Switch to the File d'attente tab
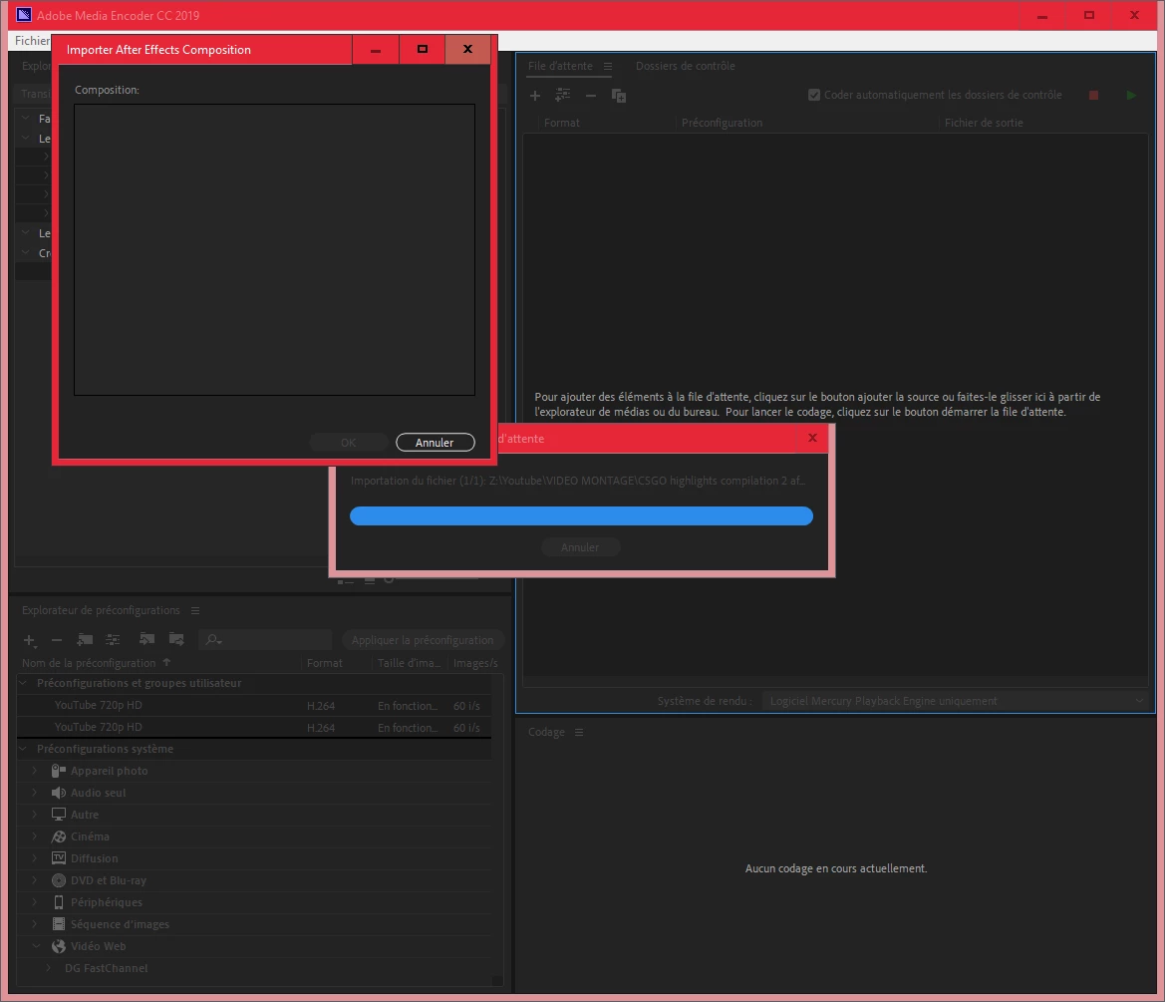Image resolution: width=1165 pixels, height=1002 pixels. tap(560, 66)
